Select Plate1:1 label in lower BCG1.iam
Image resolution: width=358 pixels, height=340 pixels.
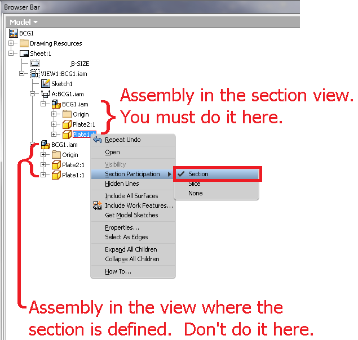(x=73, y=175)
